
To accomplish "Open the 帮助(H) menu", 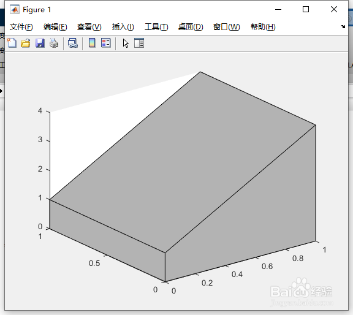I will click(263, 27).
